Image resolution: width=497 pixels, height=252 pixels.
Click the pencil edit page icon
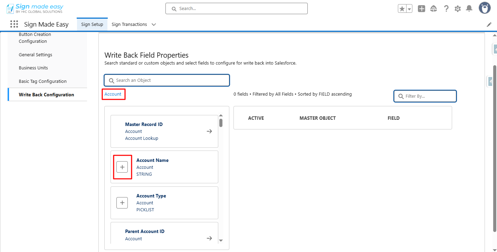pyautogui.click(x=489, y=25)
